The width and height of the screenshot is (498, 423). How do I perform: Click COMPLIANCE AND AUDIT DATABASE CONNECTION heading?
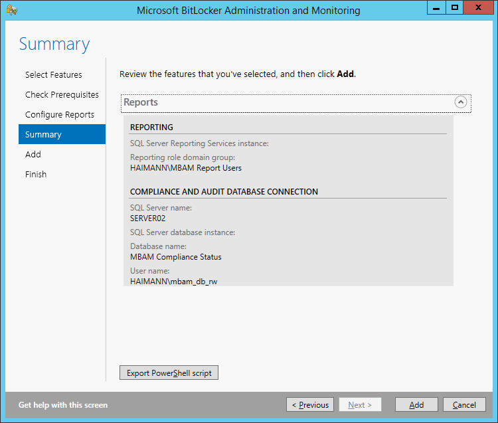[224, 191]
